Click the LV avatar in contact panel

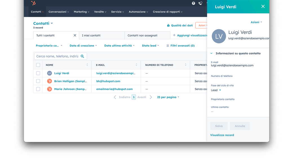point(219,36)
